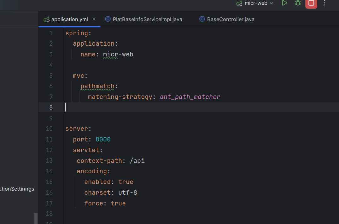Close the application.yml tab
339x224 pixels.
94,19
